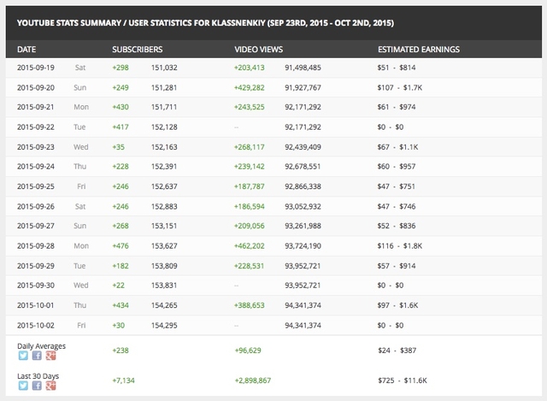The width and height of the screenshot is (547, 401).
Task: Click the YouTube Stats Summary title
Action: (x=205, y=23)
